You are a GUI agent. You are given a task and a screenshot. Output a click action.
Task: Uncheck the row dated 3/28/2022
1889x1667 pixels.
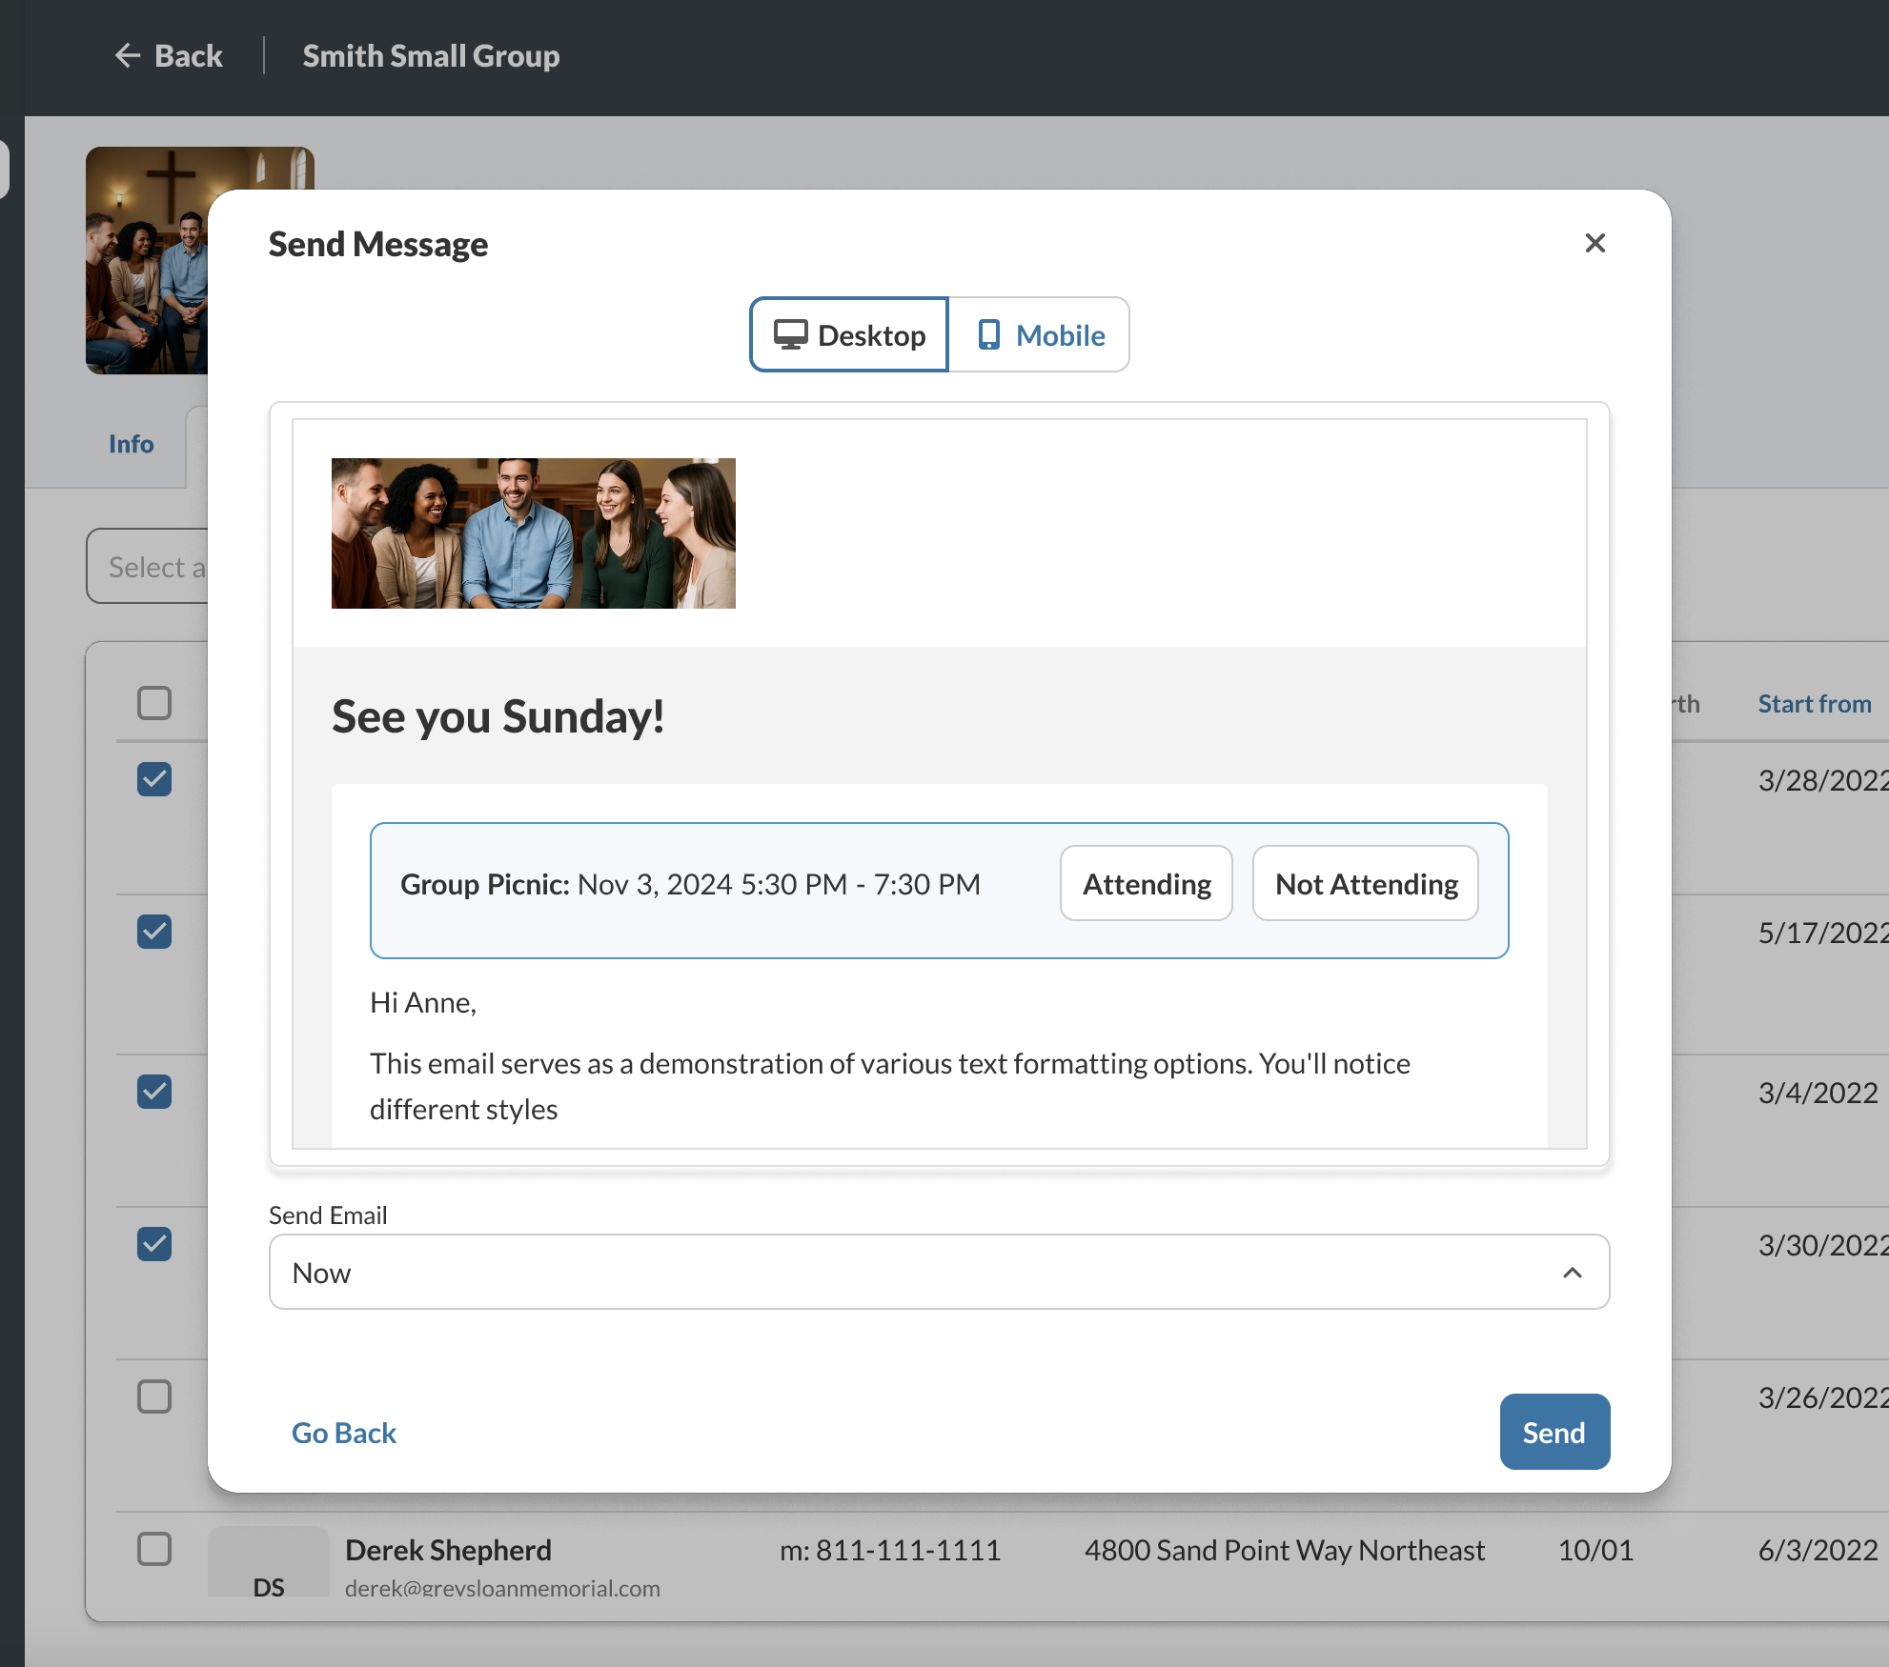pyautogui.click(x=154, y=779)
